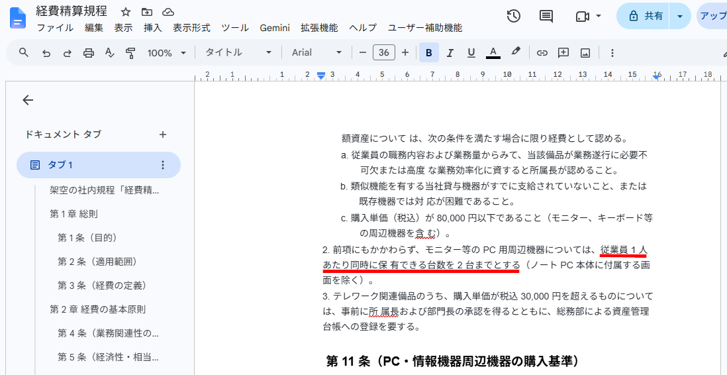Click underlined text 従業員 1 人
The height and width of the screenshot is (375, 727).
623,250
